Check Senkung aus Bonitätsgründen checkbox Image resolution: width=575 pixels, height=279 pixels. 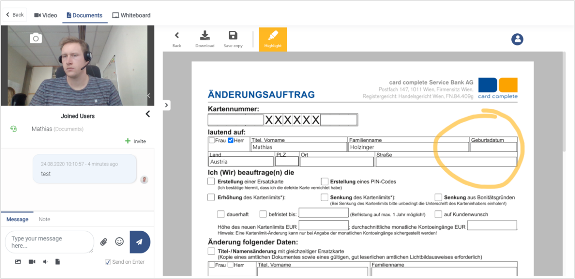click(438, 197)
